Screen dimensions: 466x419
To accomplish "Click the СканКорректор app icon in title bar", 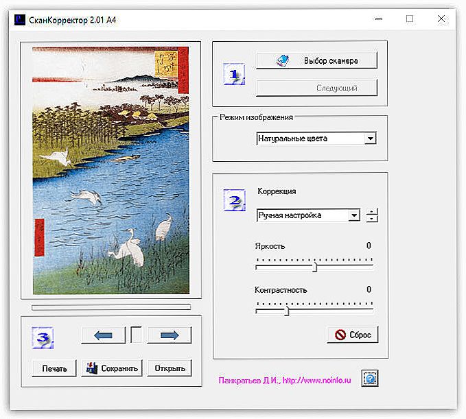I will pos(20,20).
